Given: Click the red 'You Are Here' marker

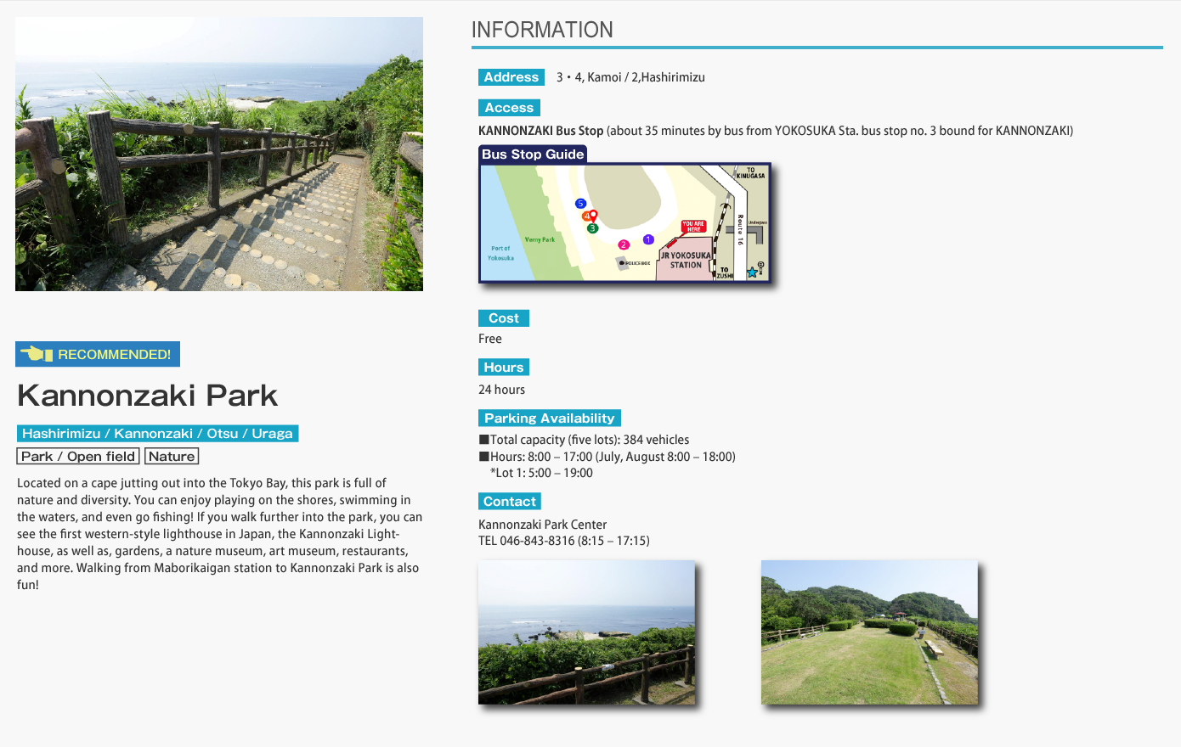Looking at the screenshot, I should pyautogui.click(x=693, y=227).
